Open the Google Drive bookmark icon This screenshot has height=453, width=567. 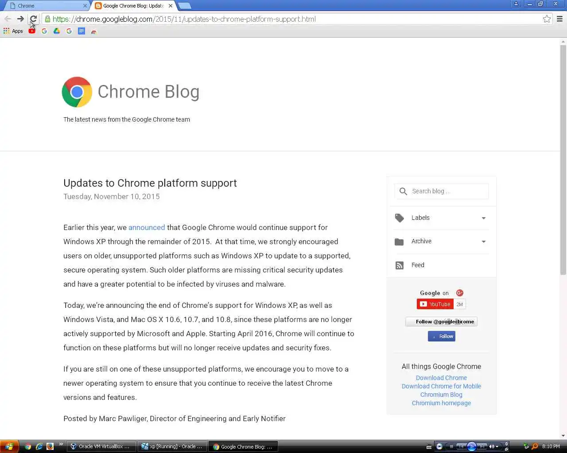point(57,31)
